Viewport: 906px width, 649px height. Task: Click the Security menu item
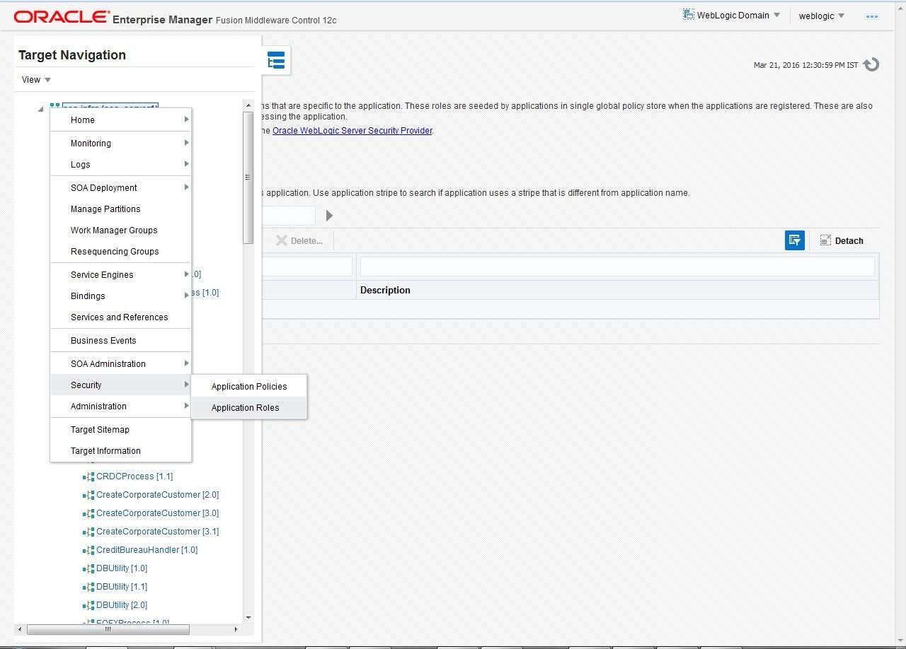(x=120, y=385)
